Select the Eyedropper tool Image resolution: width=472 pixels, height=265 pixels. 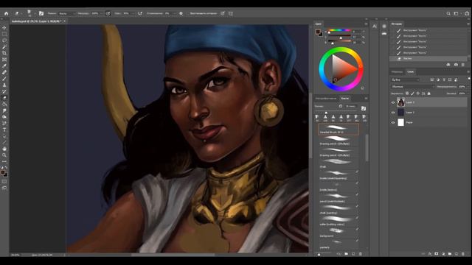tap(4, 66)
